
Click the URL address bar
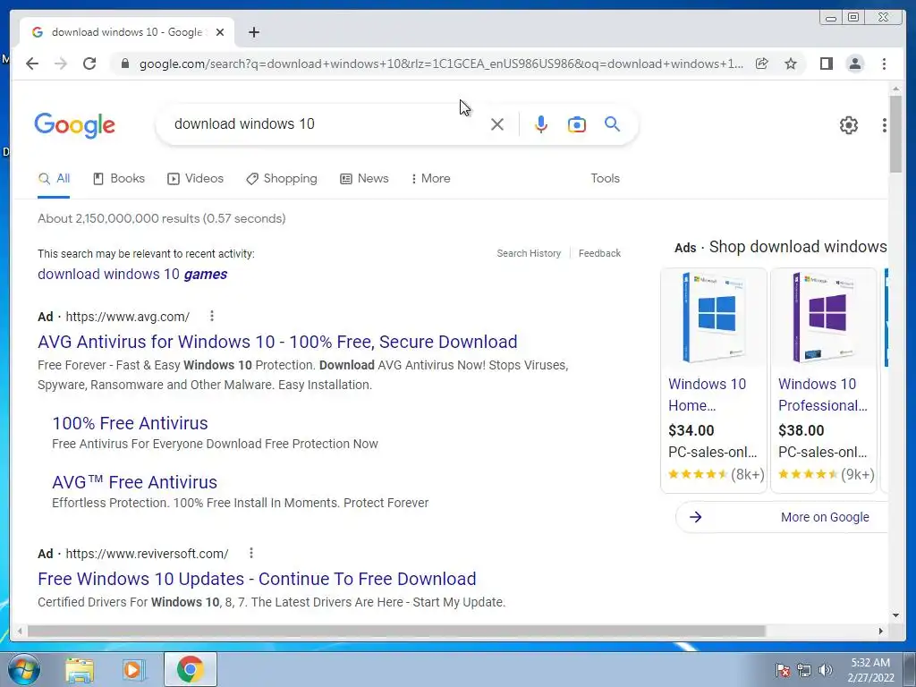441,64
